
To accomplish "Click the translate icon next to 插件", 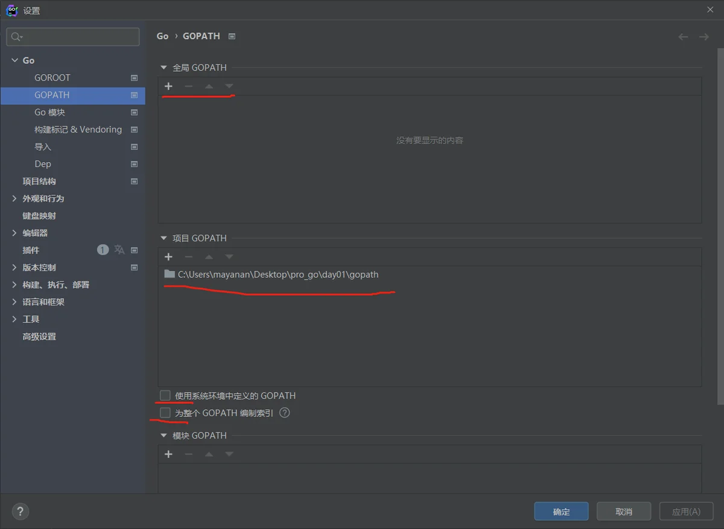I will click(119, 250).
